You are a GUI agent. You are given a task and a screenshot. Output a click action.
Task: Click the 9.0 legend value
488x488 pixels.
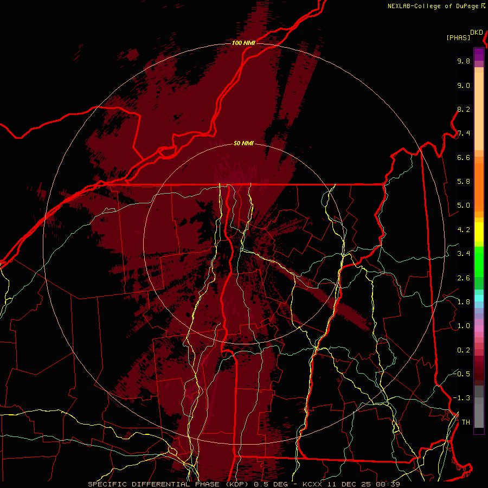click(x=464, y=86)
